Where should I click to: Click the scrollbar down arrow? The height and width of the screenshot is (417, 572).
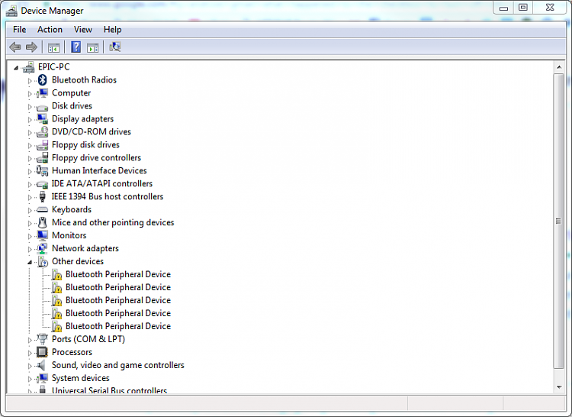click(x=559, y=387)
